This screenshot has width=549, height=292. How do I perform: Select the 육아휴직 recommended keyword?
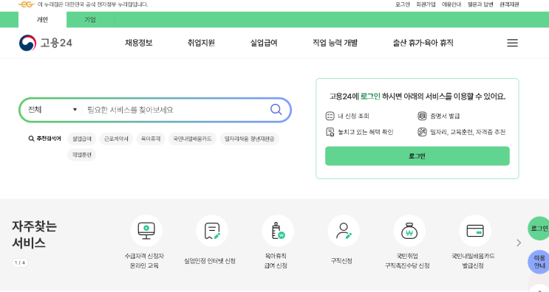[151, 139]
